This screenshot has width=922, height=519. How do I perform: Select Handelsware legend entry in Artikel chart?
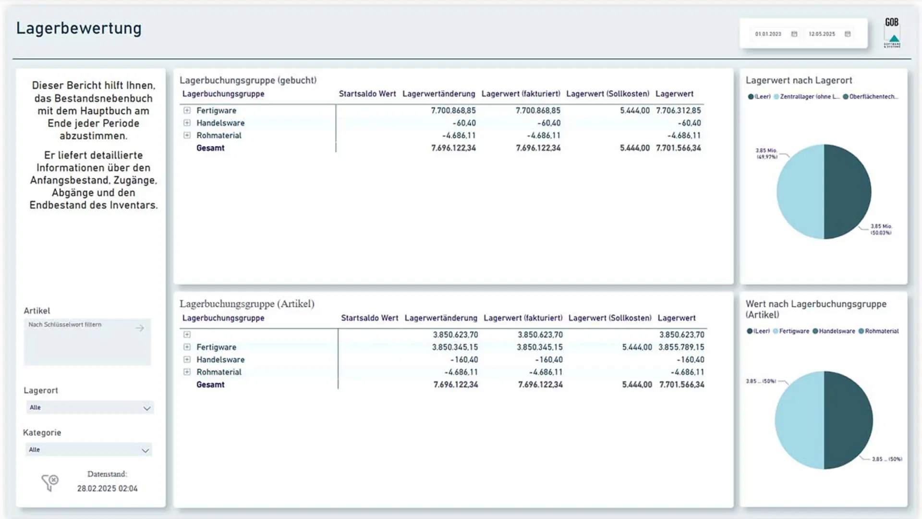click(834, 331)
